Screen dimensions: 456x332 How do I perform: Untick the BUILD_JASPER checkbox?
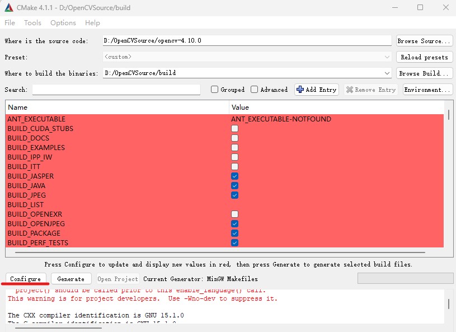coord(234,176)
